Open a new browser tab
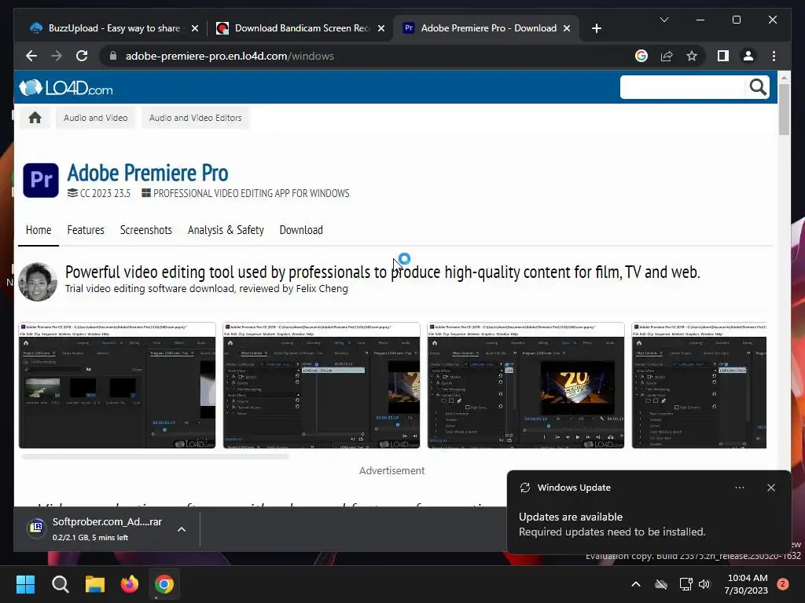This screenshot has width=805, height=603. (596, 28)
